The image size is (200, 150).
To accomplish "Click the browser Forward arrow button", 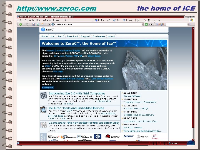I will [x=27, y=24].
